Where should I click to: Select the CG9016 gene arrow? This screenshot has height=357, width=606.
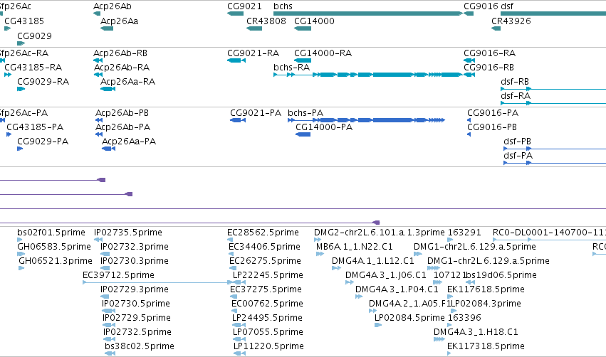pos(469,14)
